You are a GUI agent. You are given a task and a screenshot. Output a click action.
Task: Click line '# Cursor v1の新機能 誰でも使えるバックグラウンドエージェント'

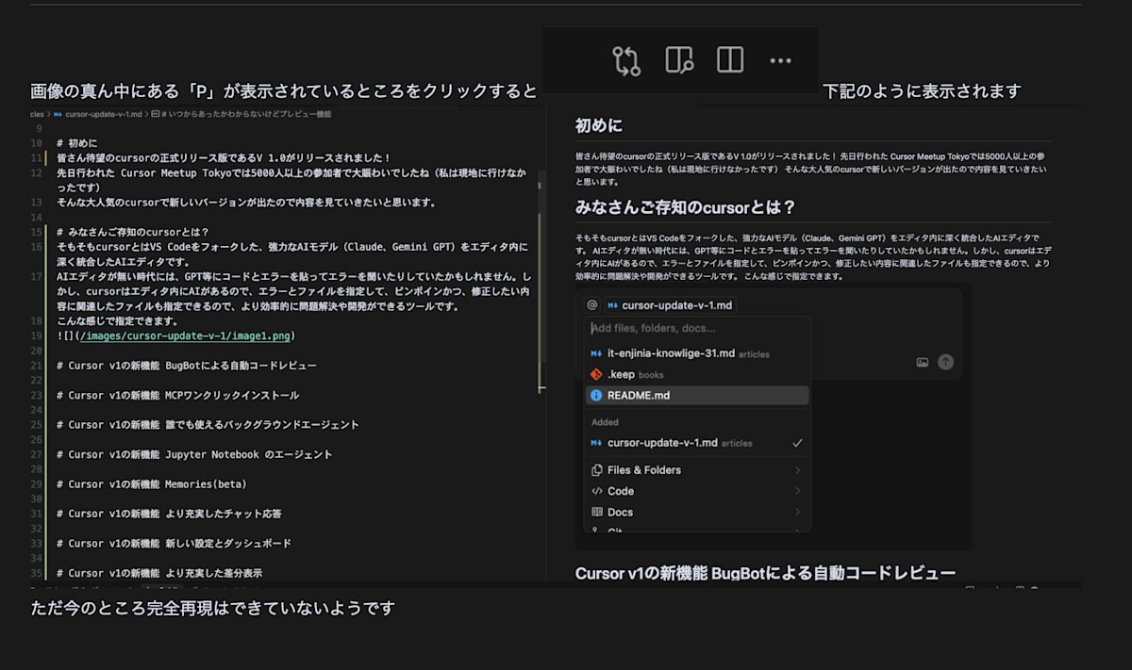[207, 425]
